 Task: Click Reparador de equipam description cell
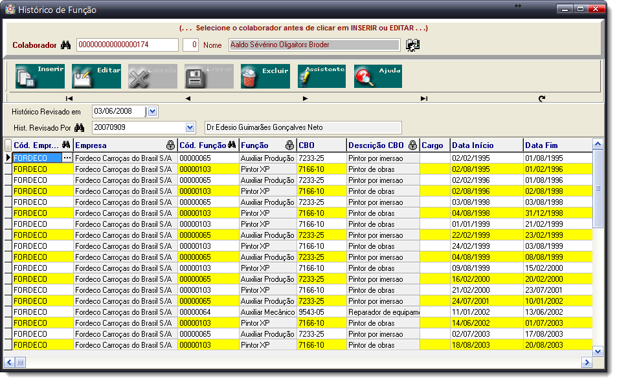383,312
